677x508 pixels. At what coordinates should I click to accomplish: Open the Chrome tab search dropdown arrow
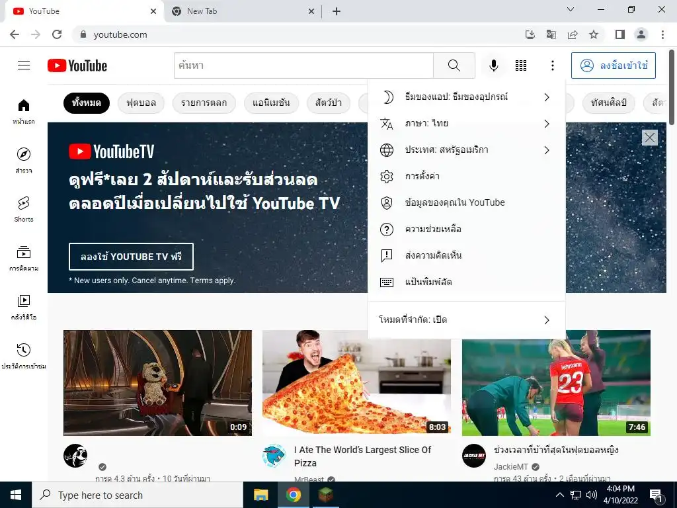click(x=571, y=9)
